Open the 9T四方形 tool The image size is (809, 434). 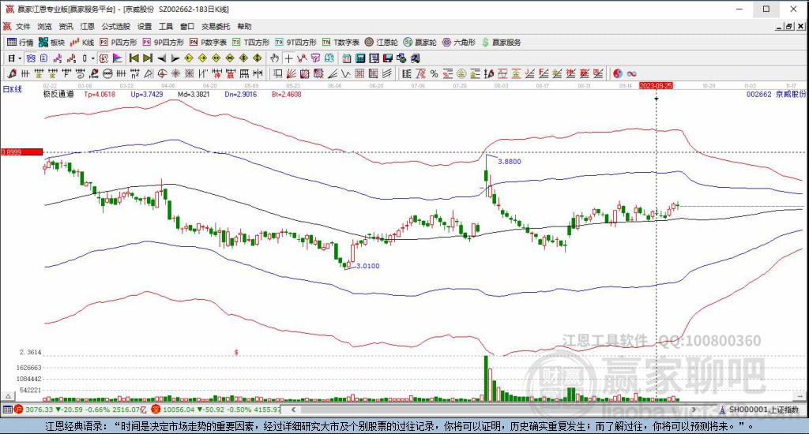coord(295,43)
